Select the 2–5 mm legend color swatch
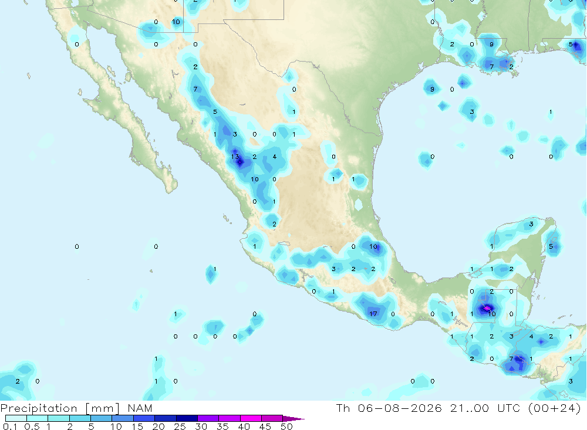The width and height of the screenshot is (587, 430). click(x=80, y=418)
